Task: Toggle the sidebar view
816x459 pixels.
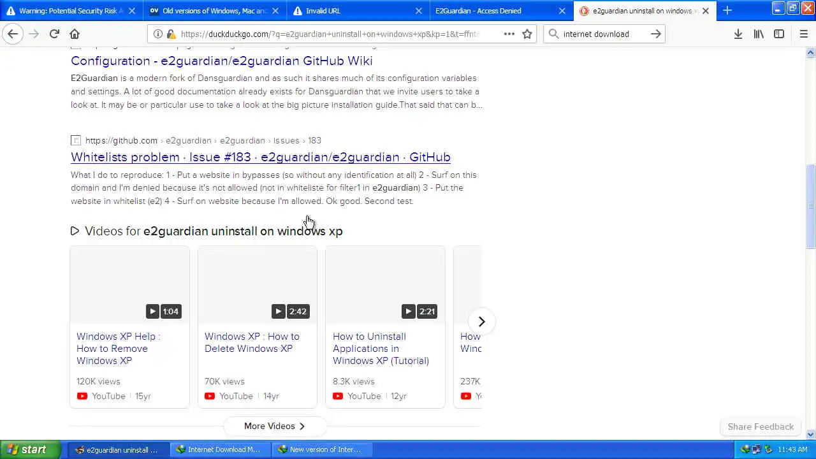Action: (779, 34)
